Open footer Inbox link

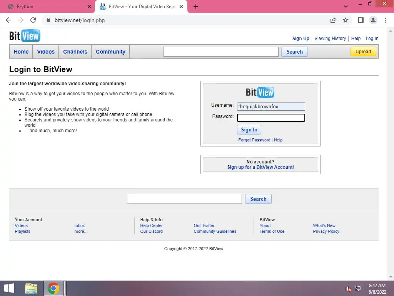[x=80, y=225]
